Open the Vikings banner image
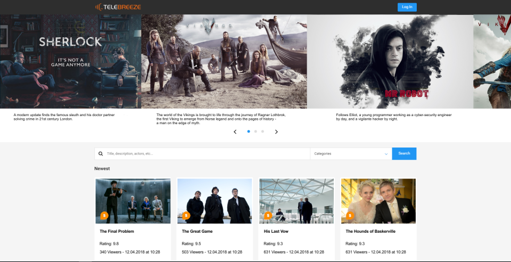 [224, 61]
